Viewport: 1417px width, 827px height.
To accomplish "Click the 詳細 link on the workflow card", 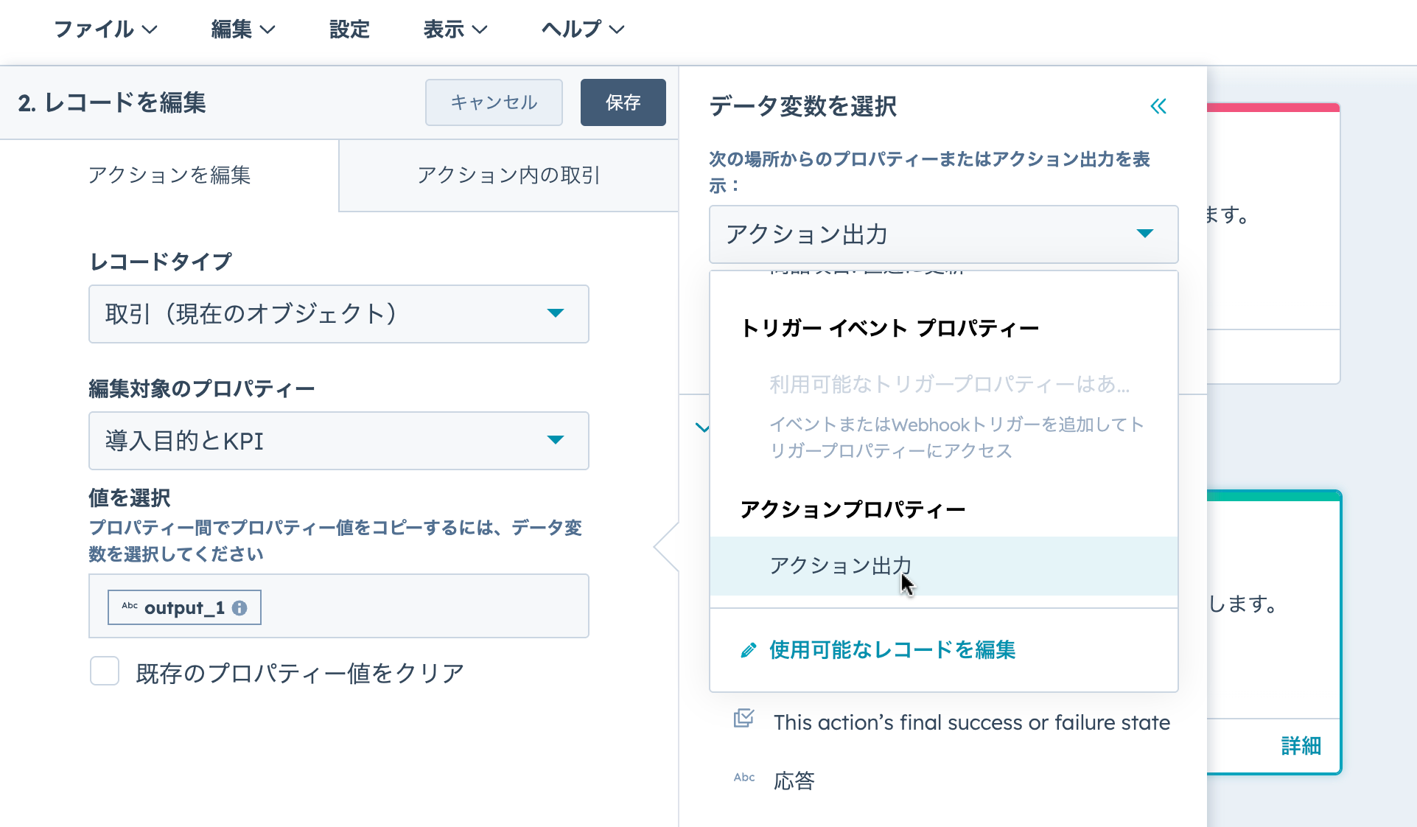I will click(x=1301, y=746).
